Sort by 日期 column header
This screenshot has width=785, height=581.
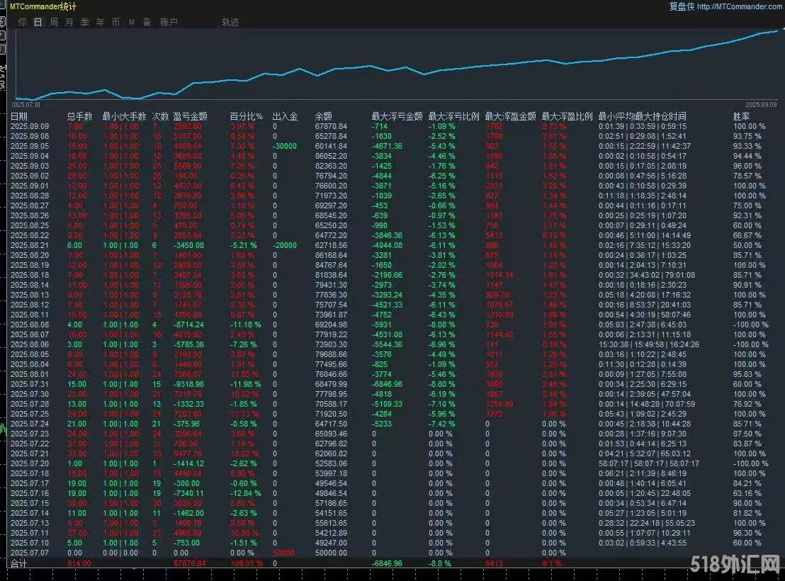(x=19, y=116)
